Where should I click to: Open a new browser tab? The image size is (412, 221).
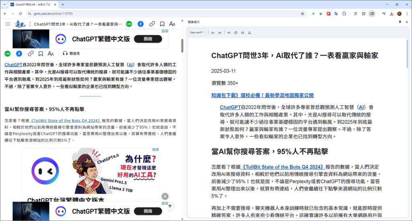(63, 4)
